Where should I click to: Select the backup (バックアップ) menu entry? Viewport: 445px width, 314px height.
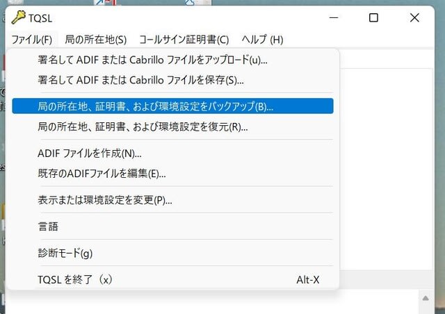(x=156, y=106)
